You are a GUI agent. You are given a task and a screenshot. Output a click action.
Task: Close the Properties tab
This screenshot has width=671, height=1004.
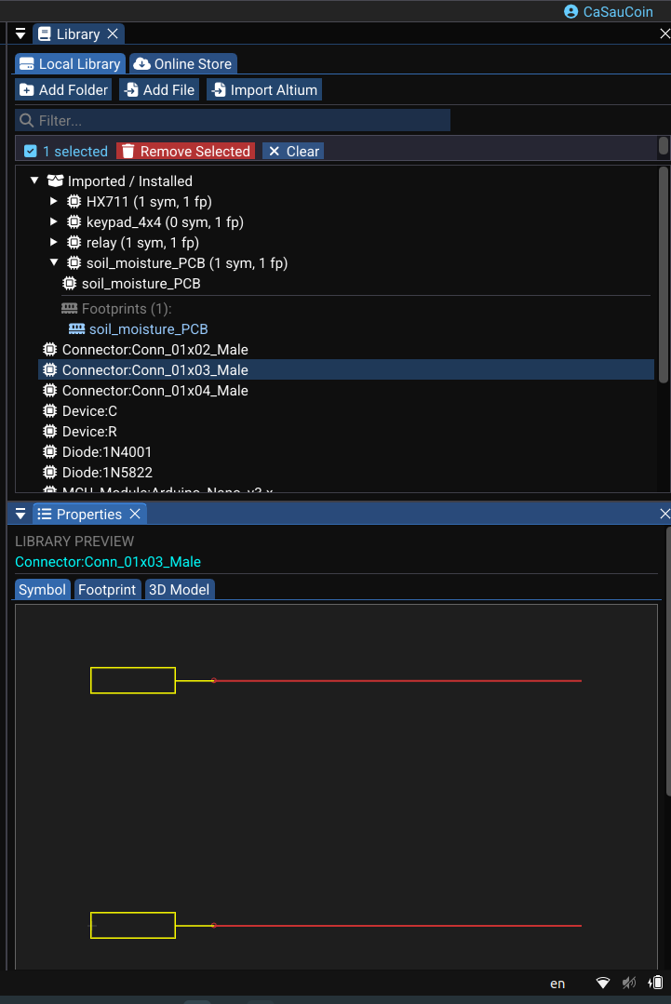point(135,515)
